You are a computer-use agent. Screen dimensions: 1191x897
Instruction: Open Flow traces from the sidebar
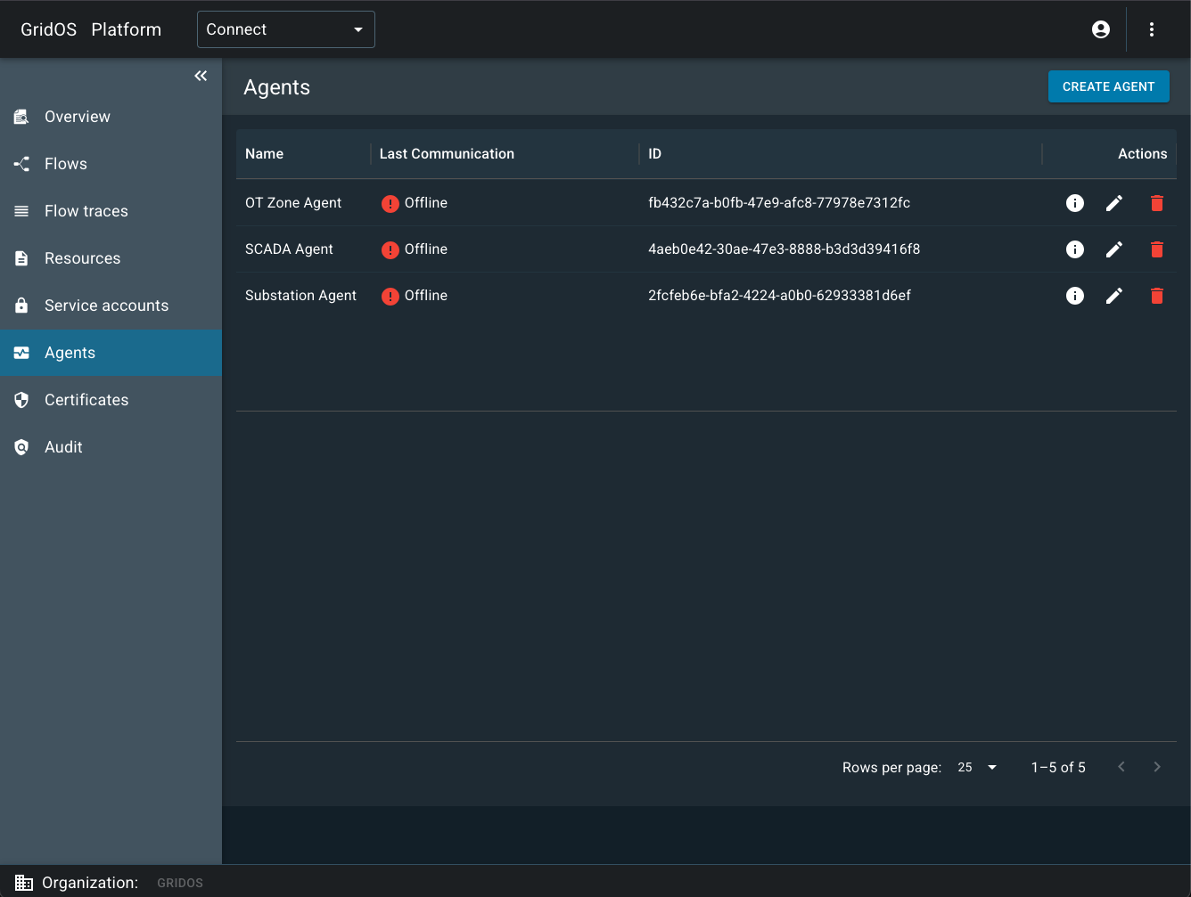pos(21,211)
